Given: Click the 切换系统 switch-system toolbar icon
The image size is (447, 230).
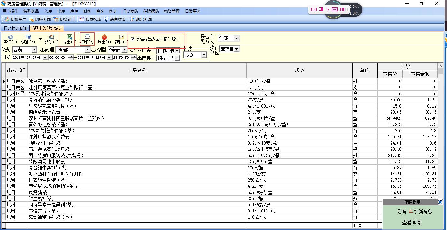Looking at the screenshot, I should 31,19.
